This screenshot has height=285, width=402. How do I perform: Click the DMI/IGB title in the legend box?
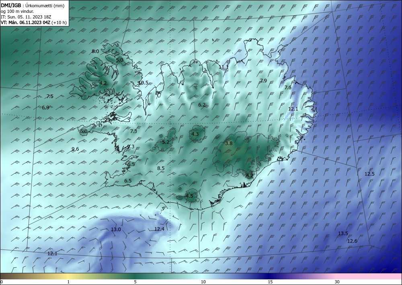coord(11,6)
